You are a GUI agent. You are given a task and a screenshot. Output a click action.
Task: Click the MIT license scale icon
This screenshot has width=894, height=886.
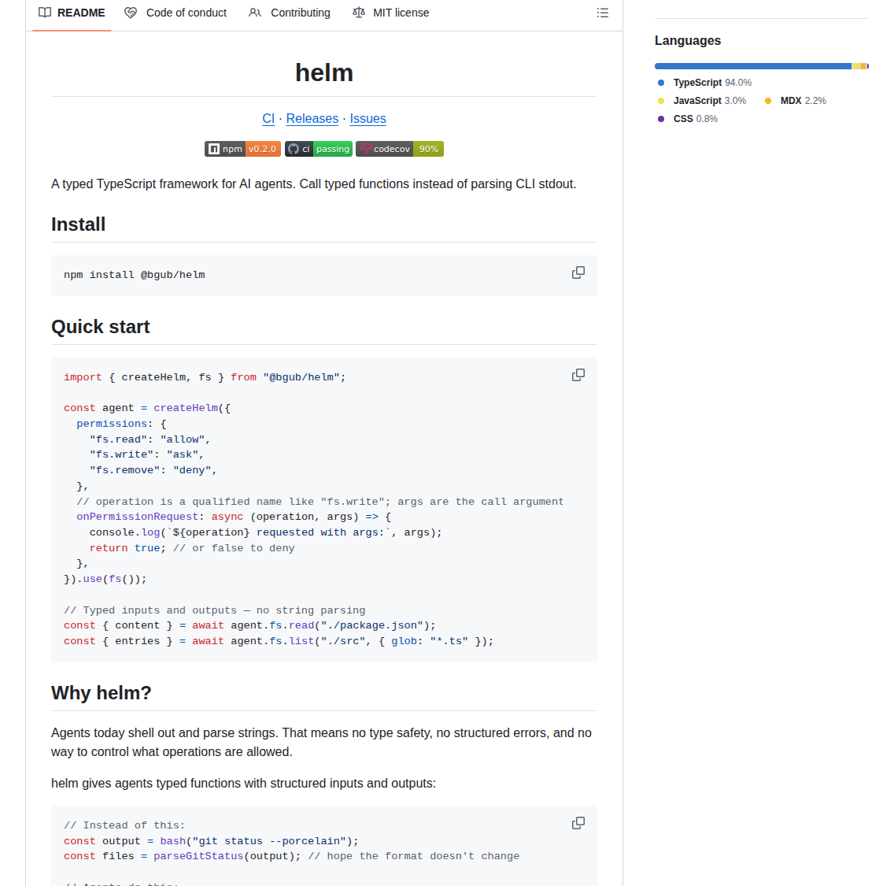coord(359,13)
